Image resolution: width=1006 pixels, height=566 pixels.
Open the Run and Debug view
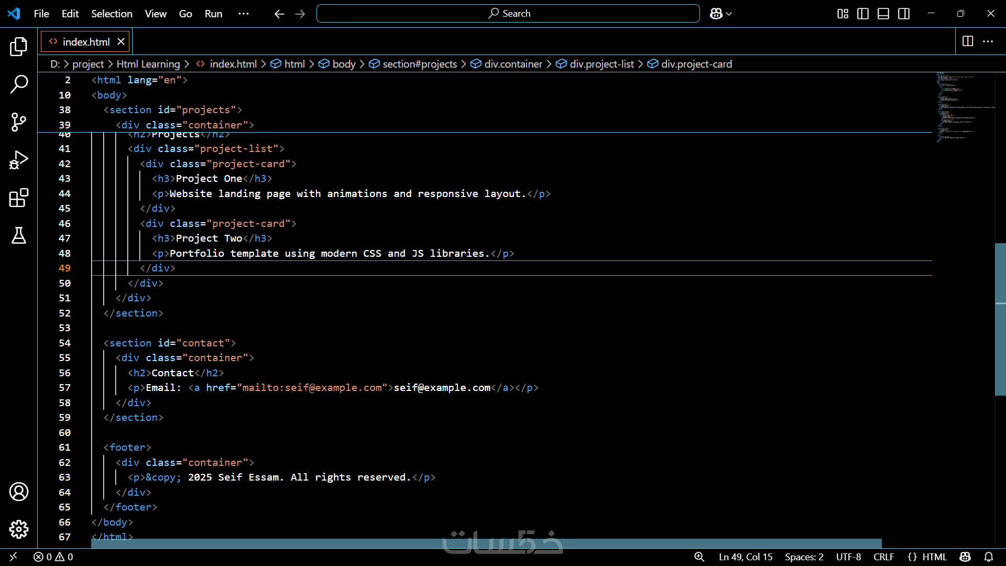tap(19, 160)
